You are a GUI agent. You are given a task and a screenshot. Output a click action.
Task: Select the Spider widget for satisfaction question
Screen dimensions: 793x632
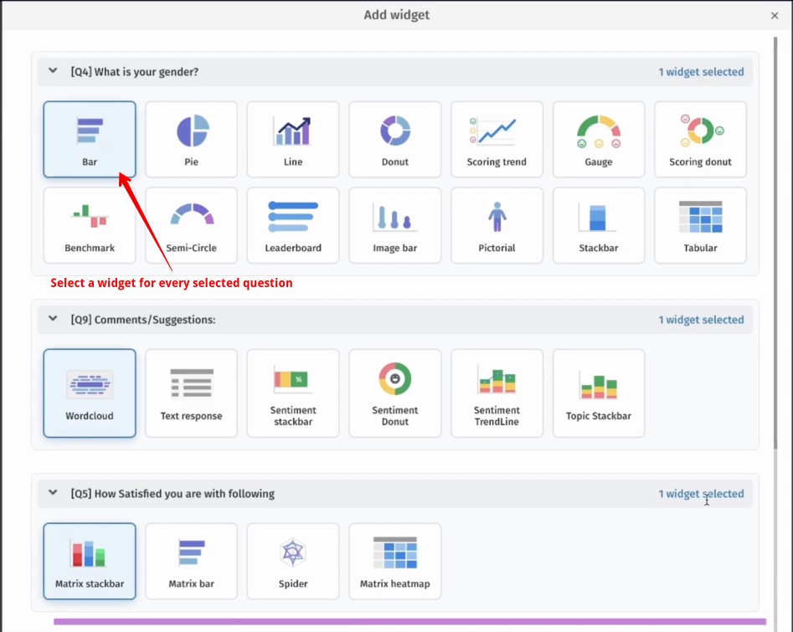(x=292, y=561)
